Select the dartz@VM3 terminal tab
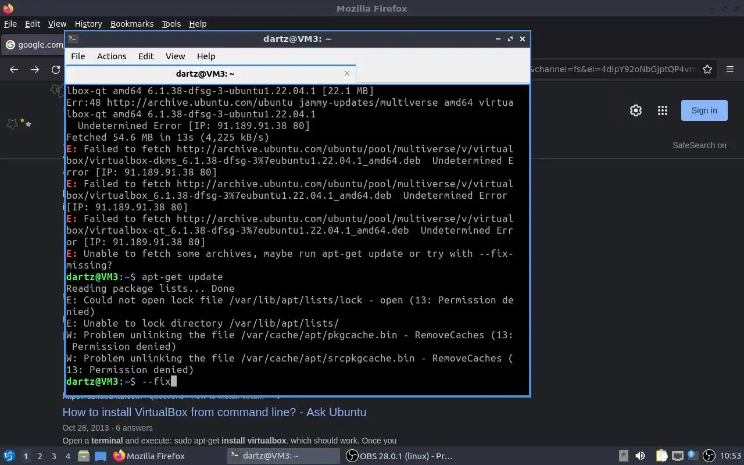 205,74
